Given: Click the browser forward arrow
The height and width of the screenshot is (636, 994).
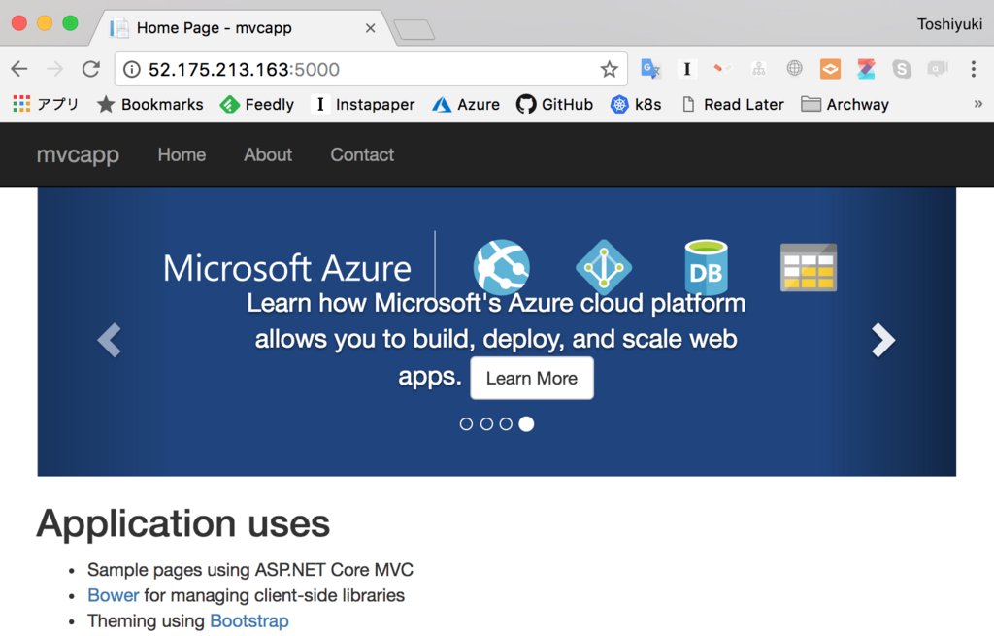Looking at the screenshot, I should (55, 69).
